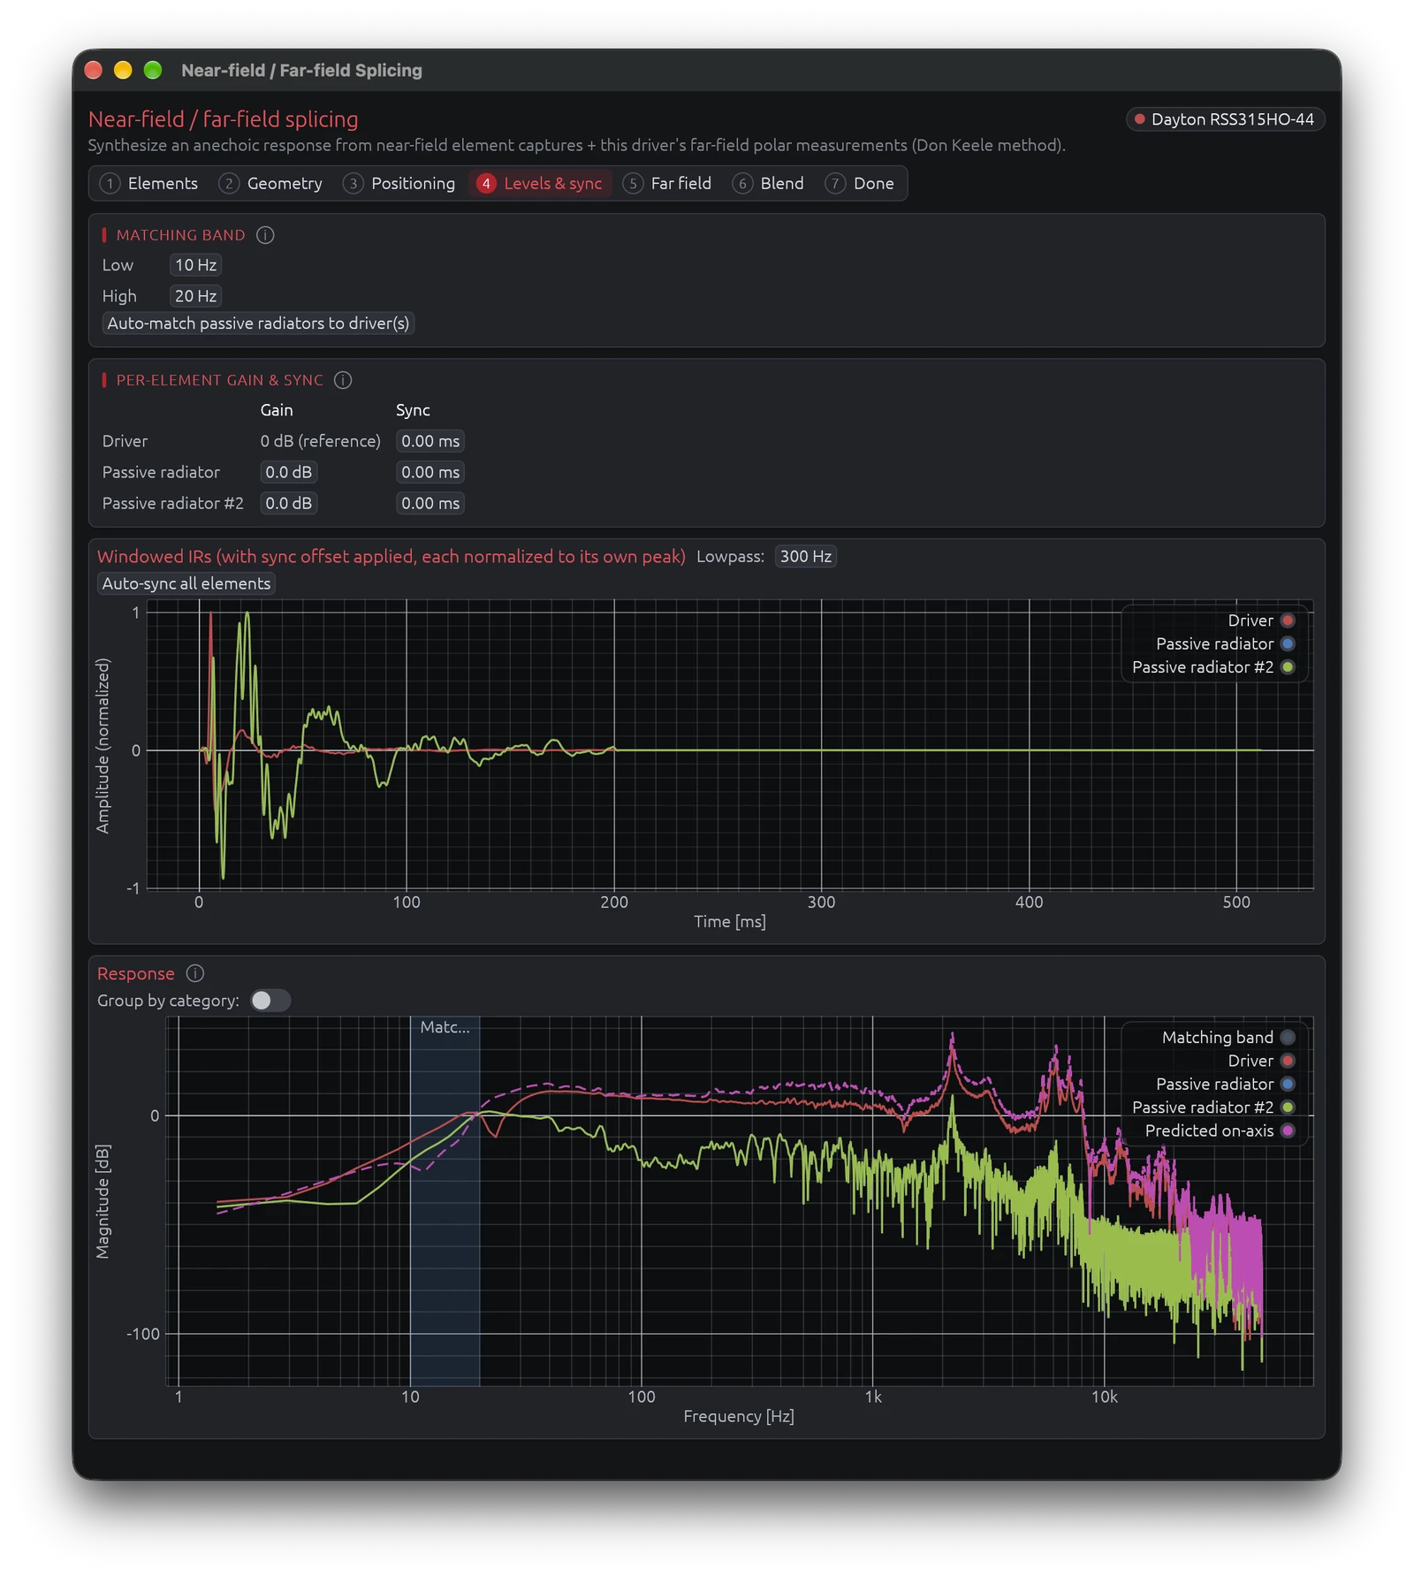Image resolution: width=1414 pixels, height=1576 pixels.
Task: Click the 'Time [ms]' axis label
Action: 730,921
